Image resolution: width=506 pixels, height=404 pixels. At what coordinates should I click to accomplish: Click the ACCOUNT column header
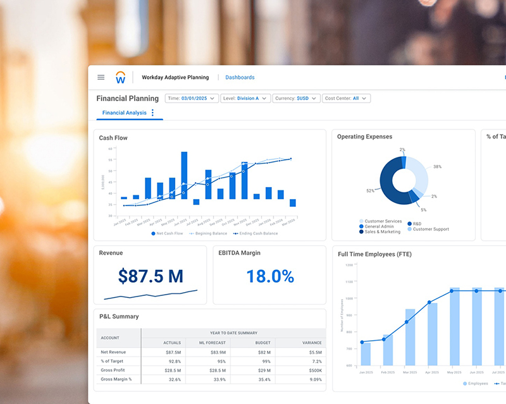click(x=110, y=338)
